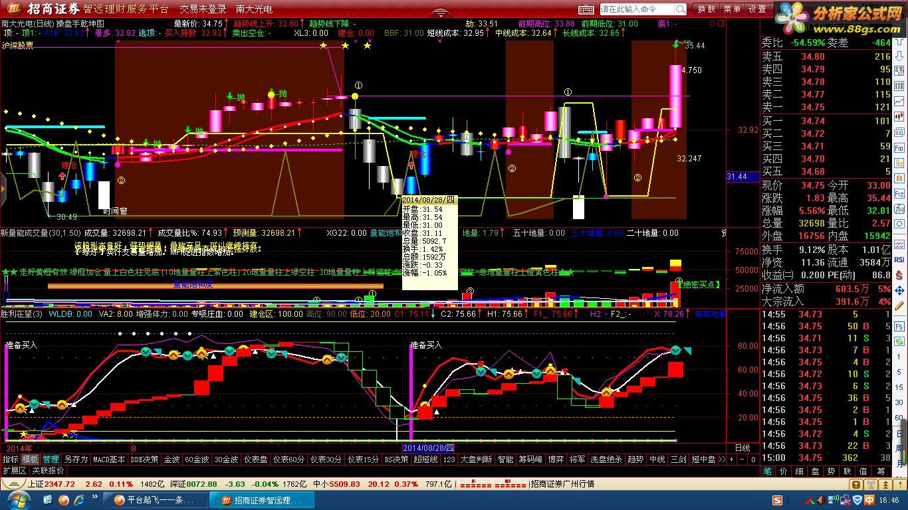This screenshot has width=908, height=510.
Task: Expand indicator tabs with >> arrow
Action: [722, 459]
